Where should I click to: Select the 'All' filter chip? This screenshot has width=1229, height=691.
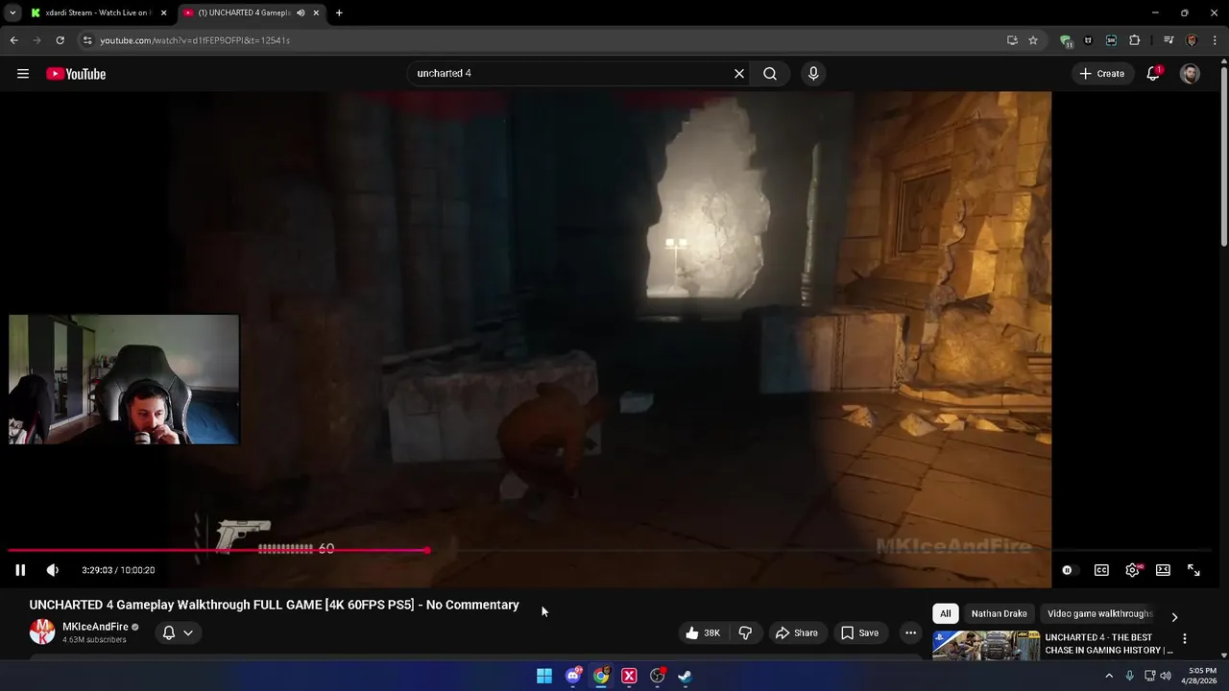pos(945,614)
